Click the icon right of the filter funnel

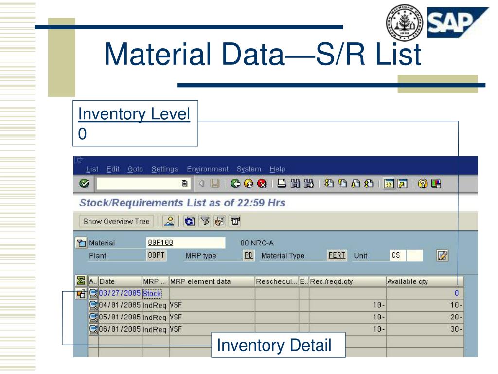220,221
